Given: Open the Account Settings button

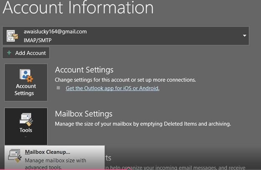Looking at the screenshot, I should click(26, 82).
